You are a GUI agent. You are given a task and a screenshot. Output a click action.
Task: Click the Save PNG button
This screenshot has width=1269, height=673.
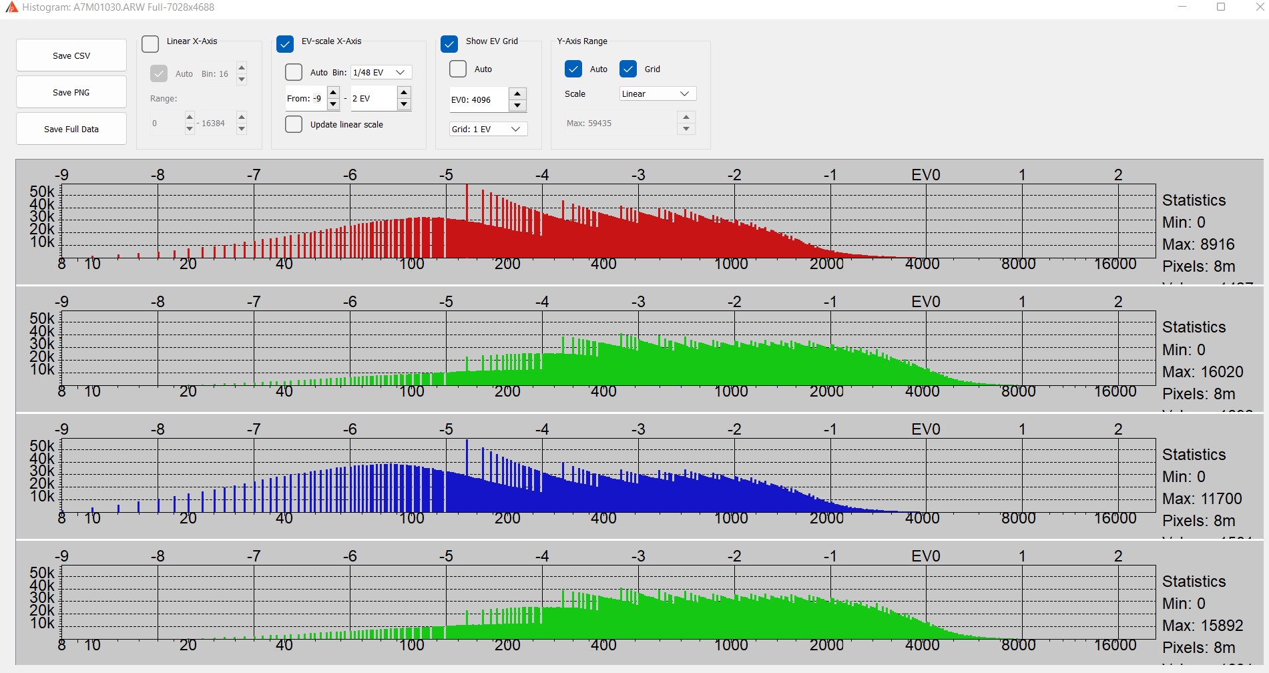(71, 92)
